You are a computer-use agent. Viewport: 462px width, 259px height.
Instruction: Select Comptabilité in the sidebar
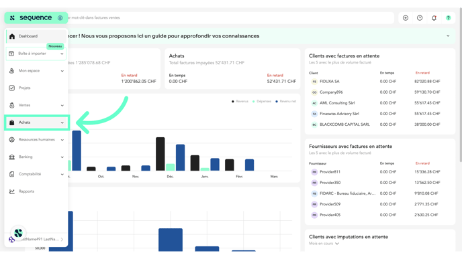[36, 174]
